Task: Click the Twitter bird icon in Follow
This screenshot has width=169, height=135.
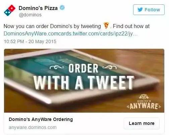Action: point(140,10)
